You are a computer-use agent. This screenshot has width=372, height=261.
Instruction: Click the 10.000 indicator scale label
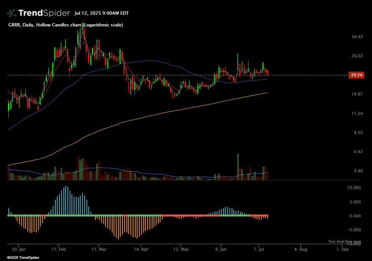pyautogui.click(x=354, y=188)
